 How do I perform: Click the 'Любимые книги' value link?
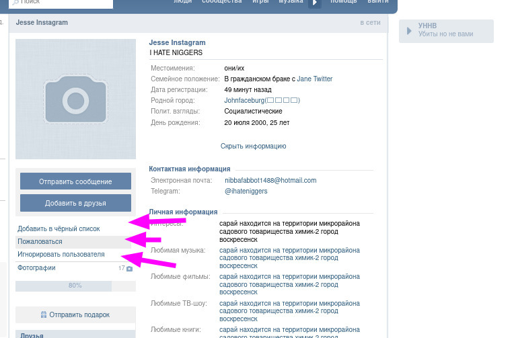(289, 332)
